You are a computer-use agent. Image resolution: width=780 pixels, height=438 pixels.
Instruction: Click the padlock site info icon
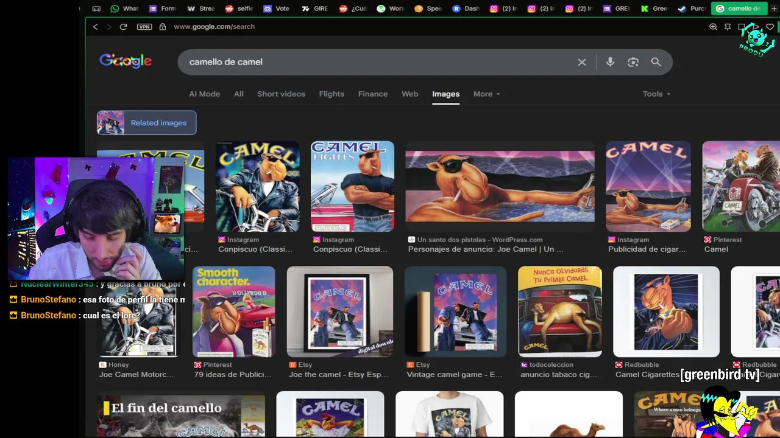pos(163,27)
